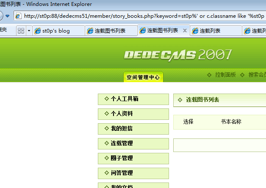Close the active 连载图书列表 tab

click(x=185, y=30)
